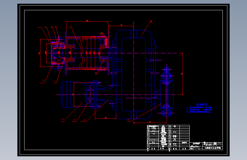Click the 名称 column header in parts list
247x160 pixels.
click(162, 149)
